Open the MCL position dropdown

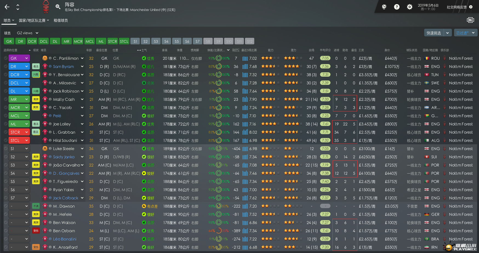pos(19,116)
